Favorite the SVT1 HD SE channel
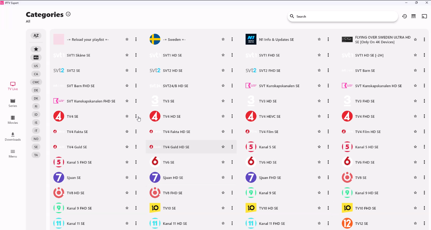Viewport: 431px width, 230px height. pos(223,55)
